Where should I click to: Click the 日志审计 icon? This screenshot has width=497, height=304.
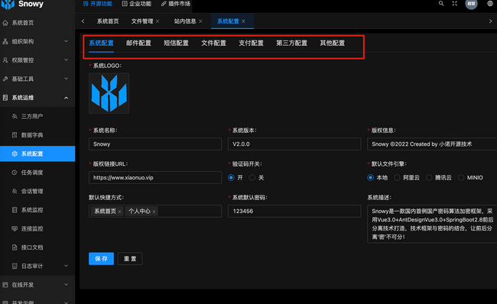tap(15, 266)
